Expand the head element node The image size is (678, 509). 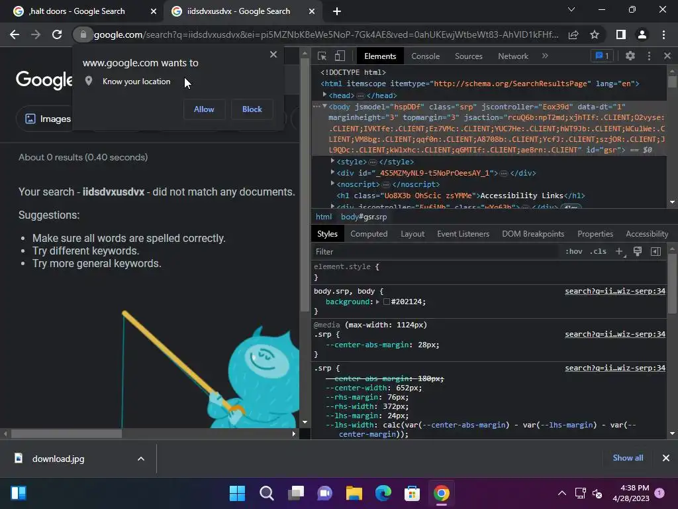tap(324, 95)
